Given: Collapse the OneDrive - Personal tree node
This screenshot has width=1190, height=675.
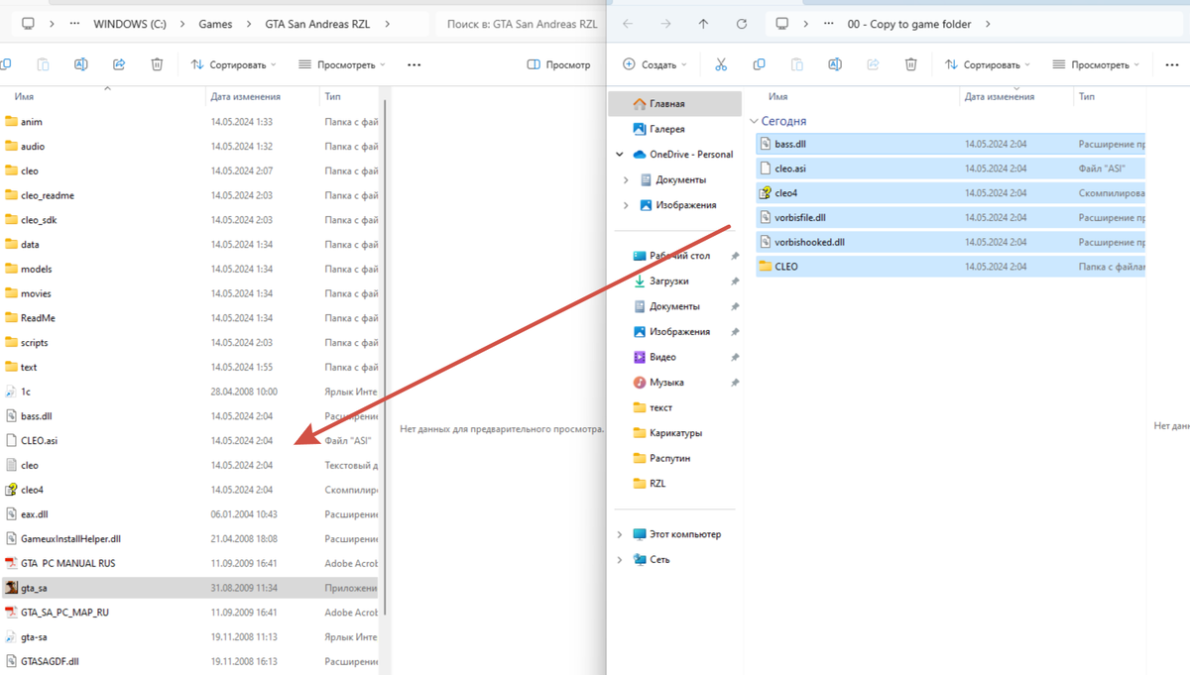Looking at the screenshot, I should click(x=620, y=155).
